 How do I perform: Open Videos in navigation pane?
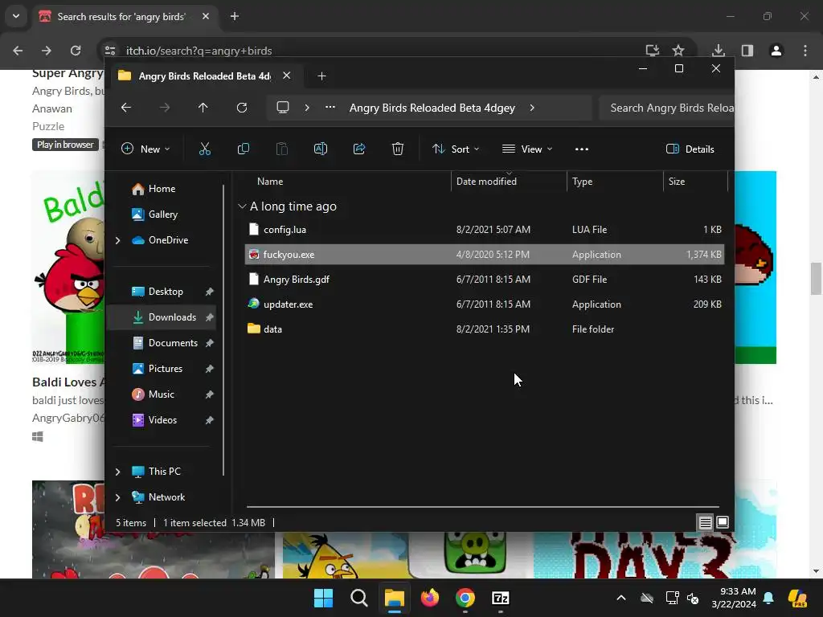coord(162,420)
